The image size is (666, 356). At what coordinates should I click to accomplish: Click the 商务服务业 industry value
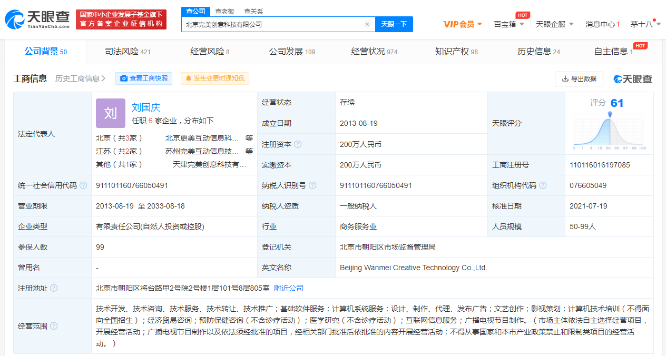(x=358, y=226)
